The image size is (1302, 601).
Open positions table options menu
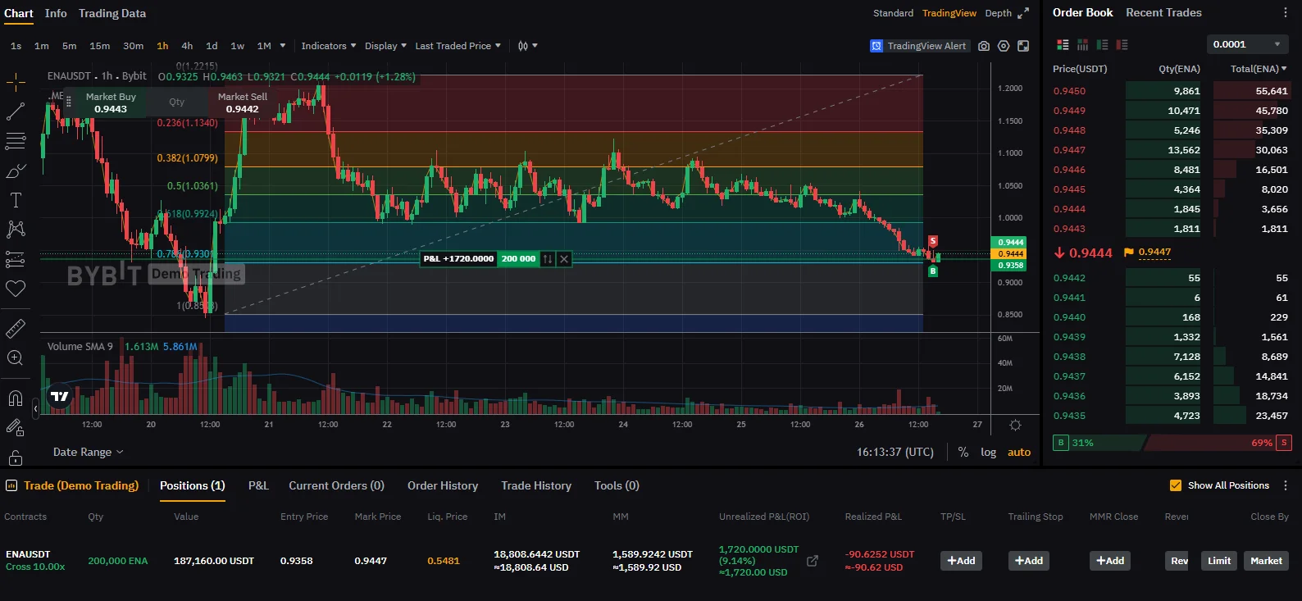(x=1286, y=485)
